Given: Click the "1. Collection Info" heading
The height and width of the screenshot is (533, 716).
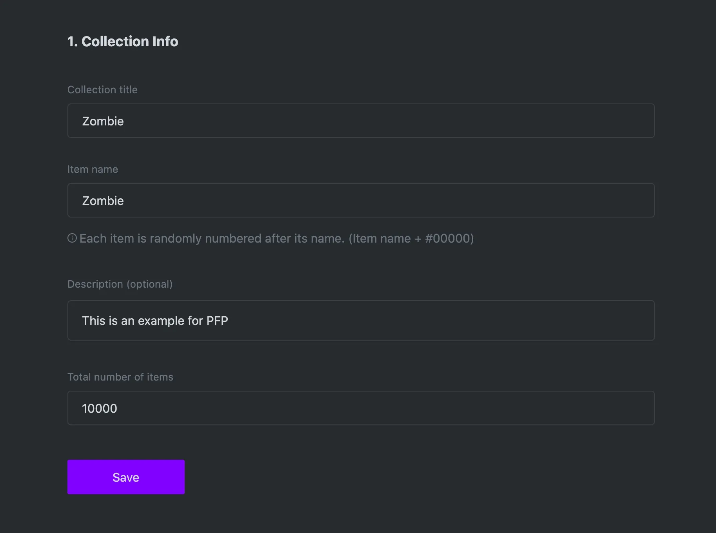Looking at the screenshot, I should click(x=123, y=42).
